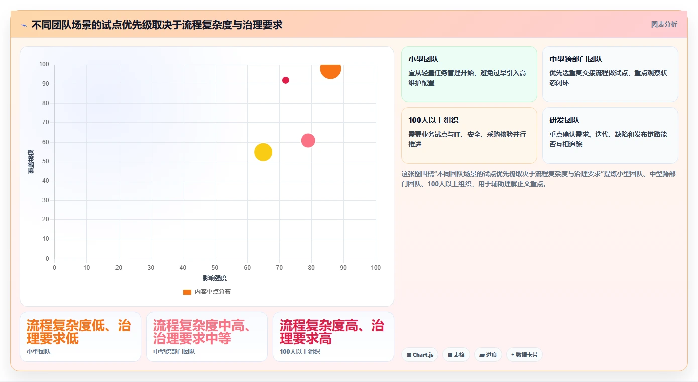Click the 中型跨部门团队 caption under the pink heading
Screen dimensions: 698x382
(x=174, y=352)
